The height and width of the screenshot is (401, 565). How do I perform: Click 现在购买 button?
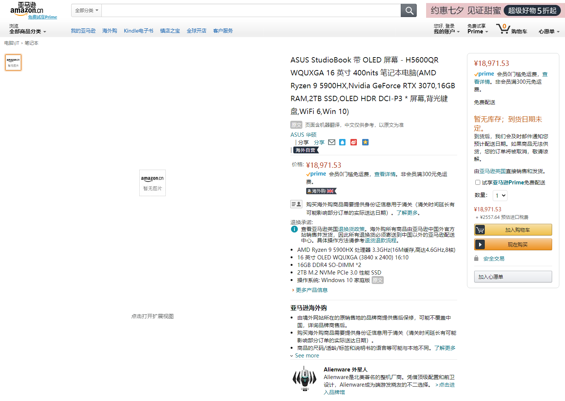[x=513, y=245]
